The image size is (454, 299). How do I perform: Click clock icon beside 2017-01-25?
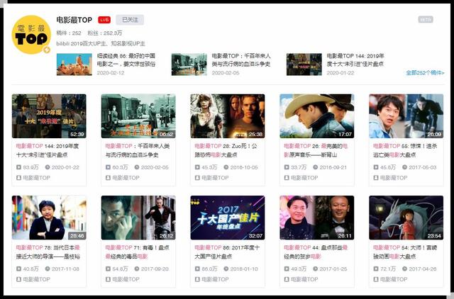[x=315, y=269]
